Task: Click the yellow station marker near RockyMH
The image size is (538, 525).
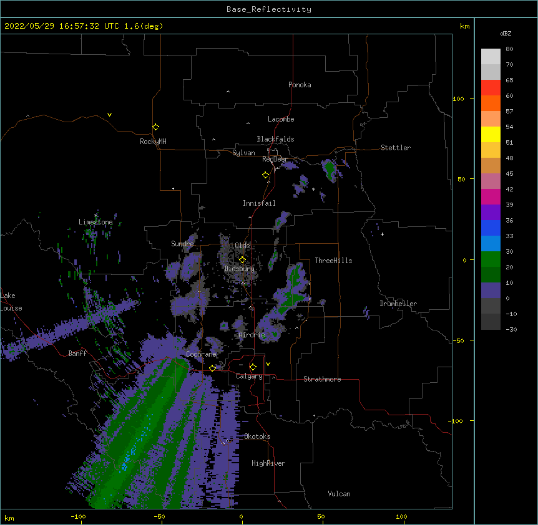Action: click(x=156, y=127)
